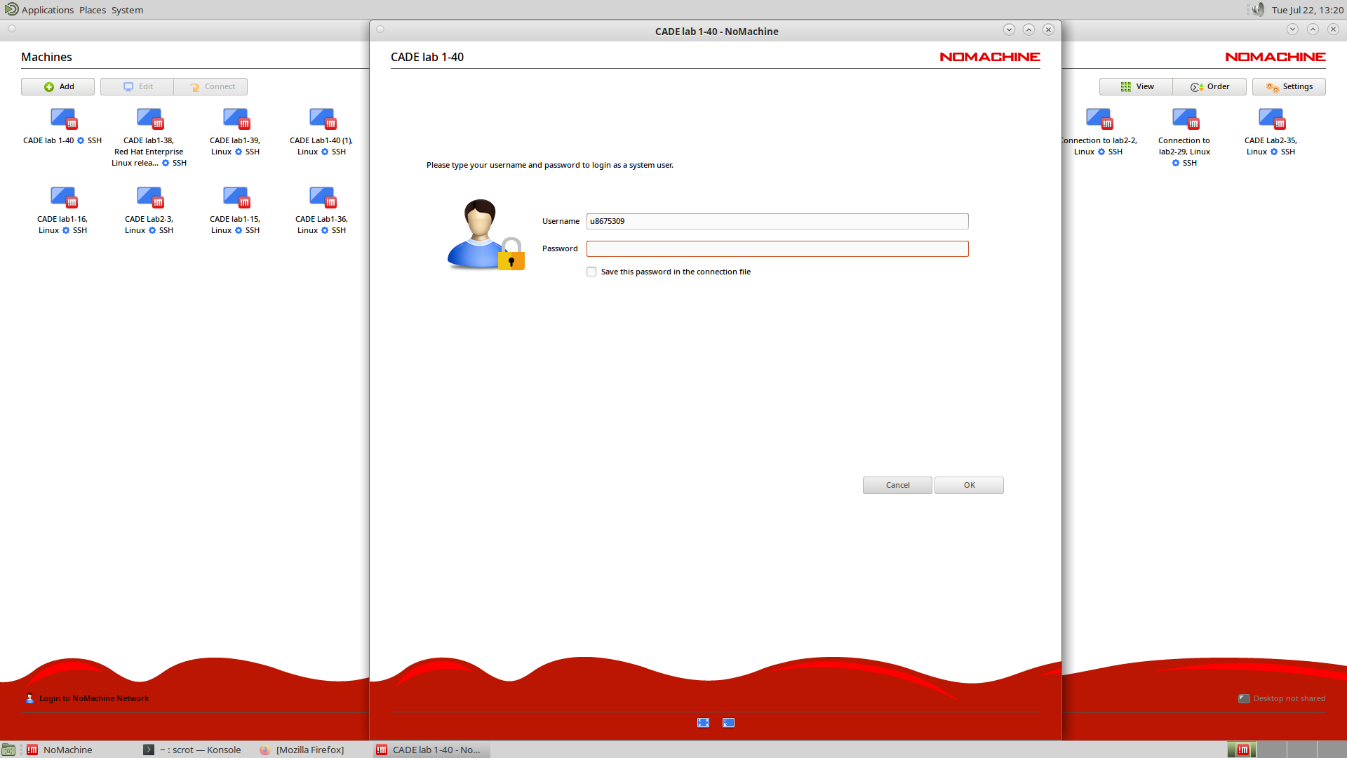Viewport: 1347px width, 758px height.
Task: Open the View options in main window
Action: tap(1136, 86)
